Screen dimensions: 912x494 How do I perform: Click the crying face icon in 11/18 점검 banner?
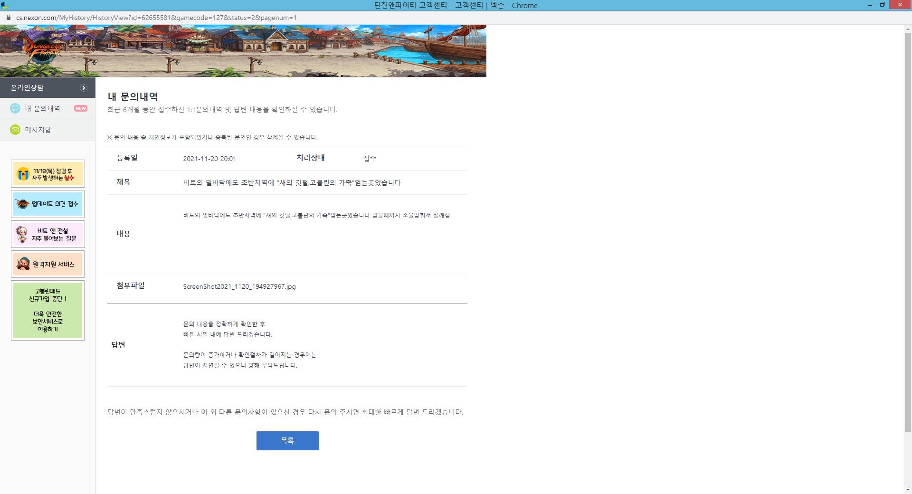pos(22,174)
